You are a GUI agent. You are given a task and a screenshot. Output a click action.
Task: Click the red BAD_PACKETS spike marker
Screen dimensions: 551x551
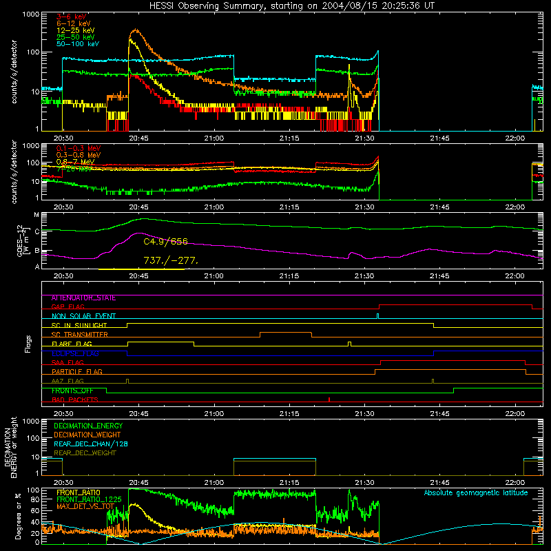pos(329,399)
